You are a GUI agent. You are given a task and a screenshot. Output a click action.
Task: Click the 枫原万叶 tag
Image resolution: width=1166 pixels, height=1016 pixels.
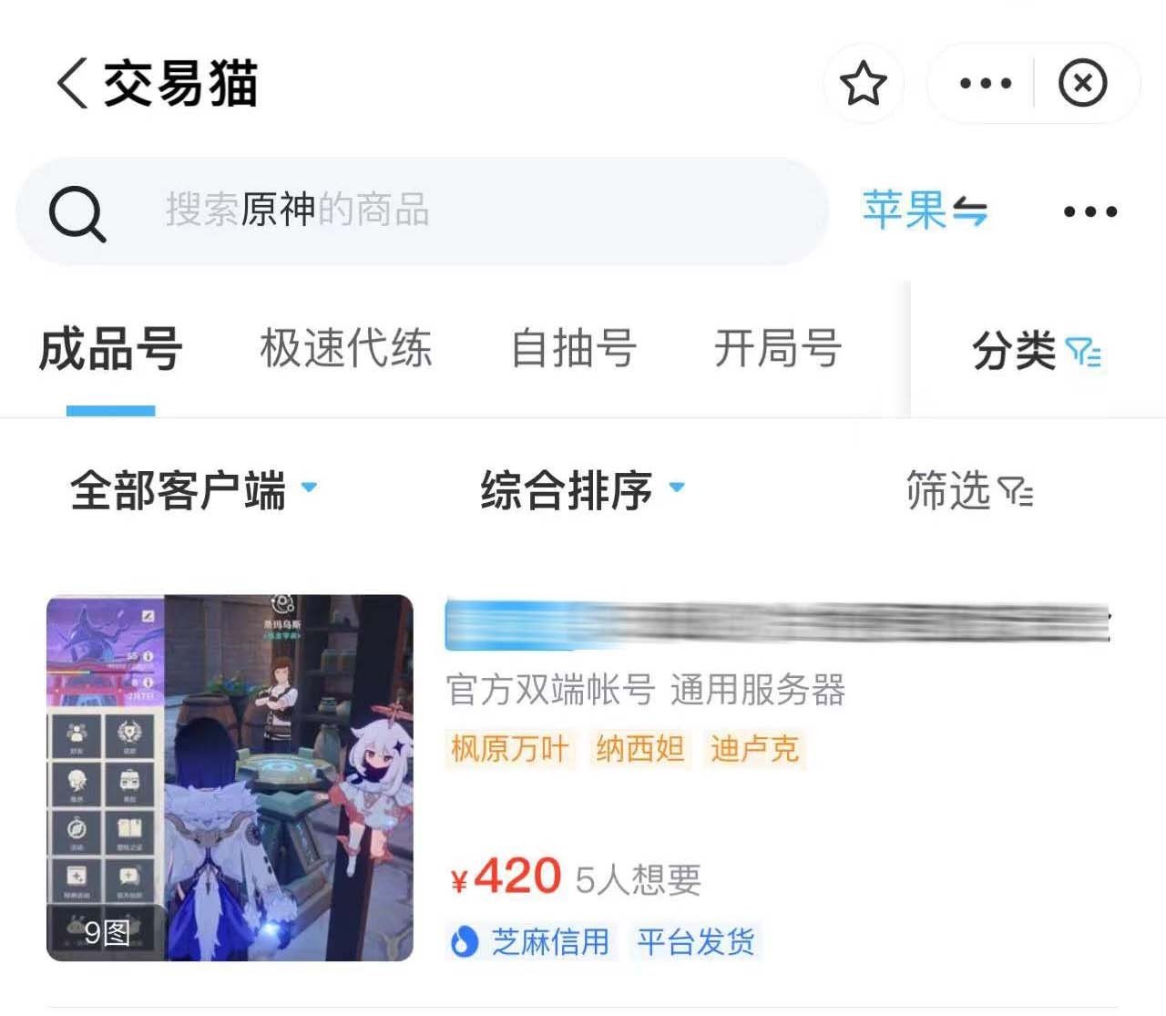[510, 749]
